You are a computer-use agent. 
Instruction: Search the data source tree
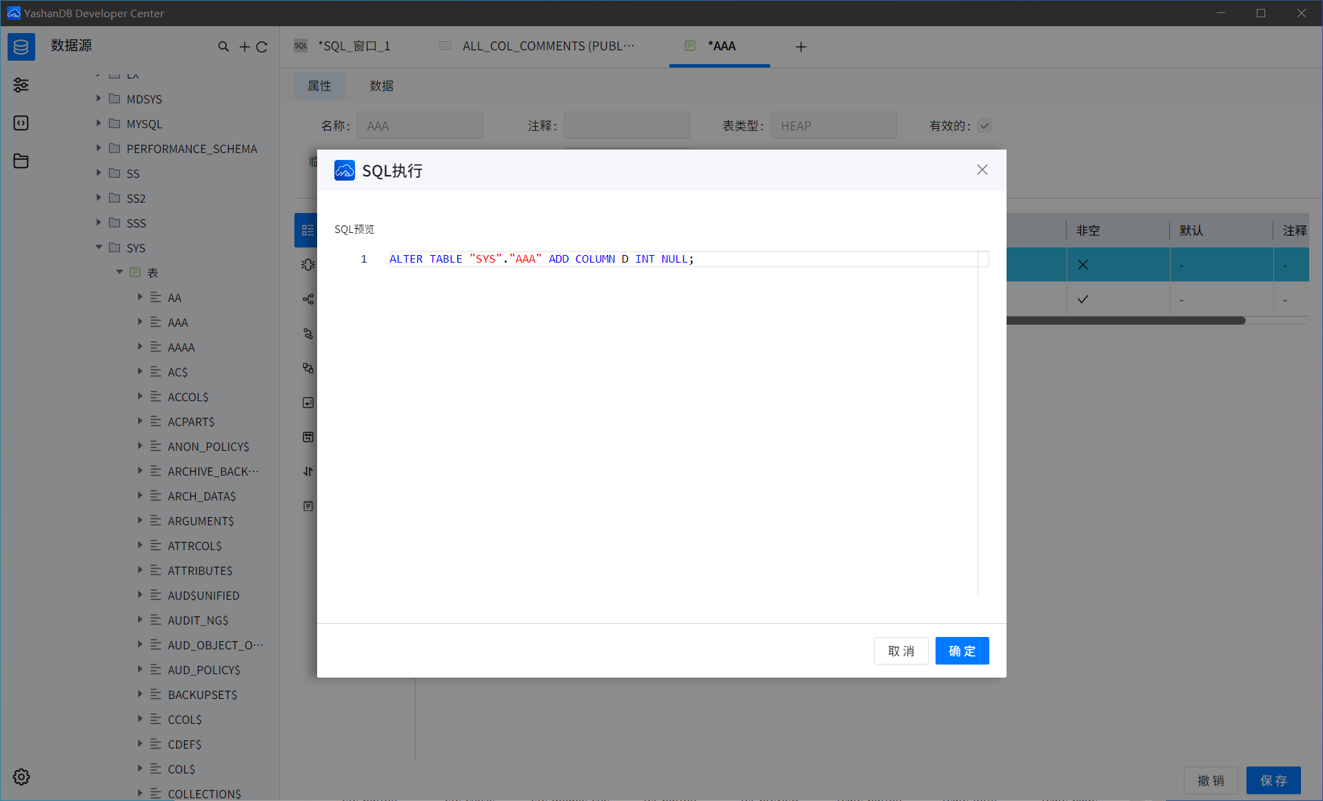click(223, 46)
